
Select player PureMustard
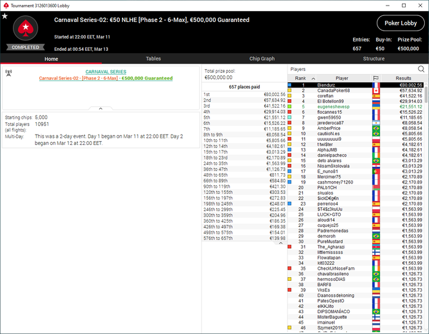(x=356, y=242)
